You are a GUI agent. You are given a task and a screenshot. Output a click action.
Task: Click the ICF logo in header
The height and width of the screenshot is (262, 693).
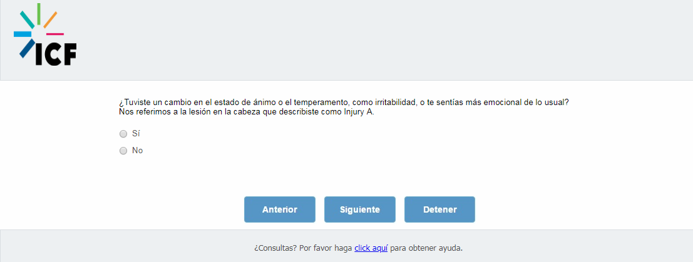pyautogui.click(x=45, y=34)
